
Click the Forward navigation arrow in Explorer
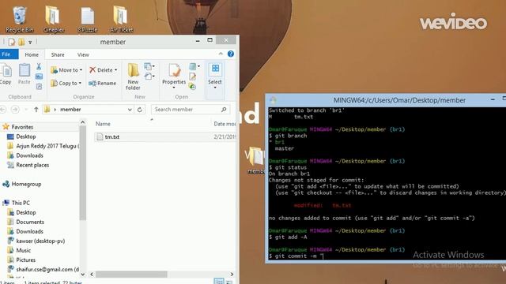click(15, 110)
